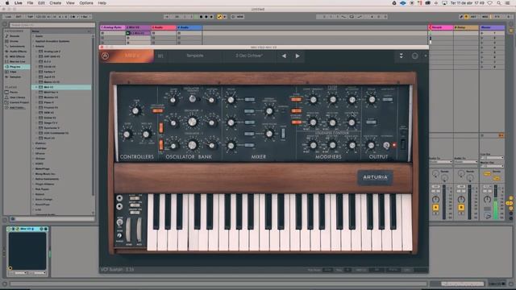Select Drums category in browser
This screenshot has width=516, height=290.
15,41
